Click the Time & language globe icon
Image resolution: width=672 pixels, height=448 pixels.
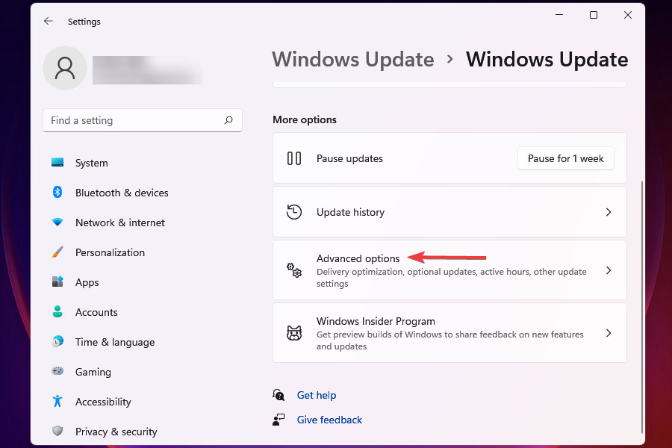click(57, 341)
